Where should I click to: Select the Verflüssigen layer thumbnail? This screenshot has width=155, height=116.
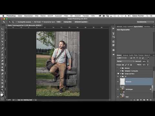point(122,89)
